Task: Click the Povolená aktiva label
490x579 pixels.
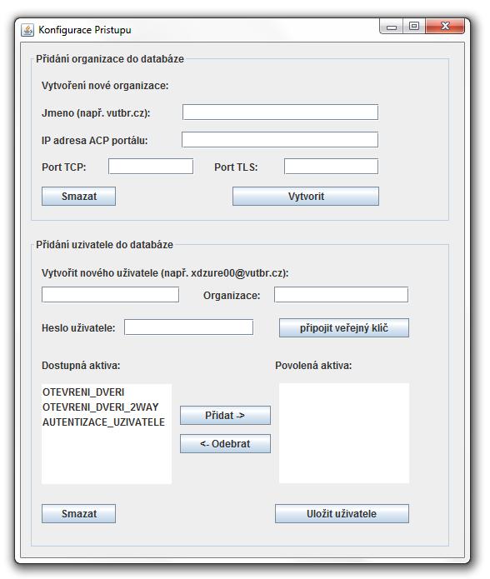Action: [x=313, y=366]
